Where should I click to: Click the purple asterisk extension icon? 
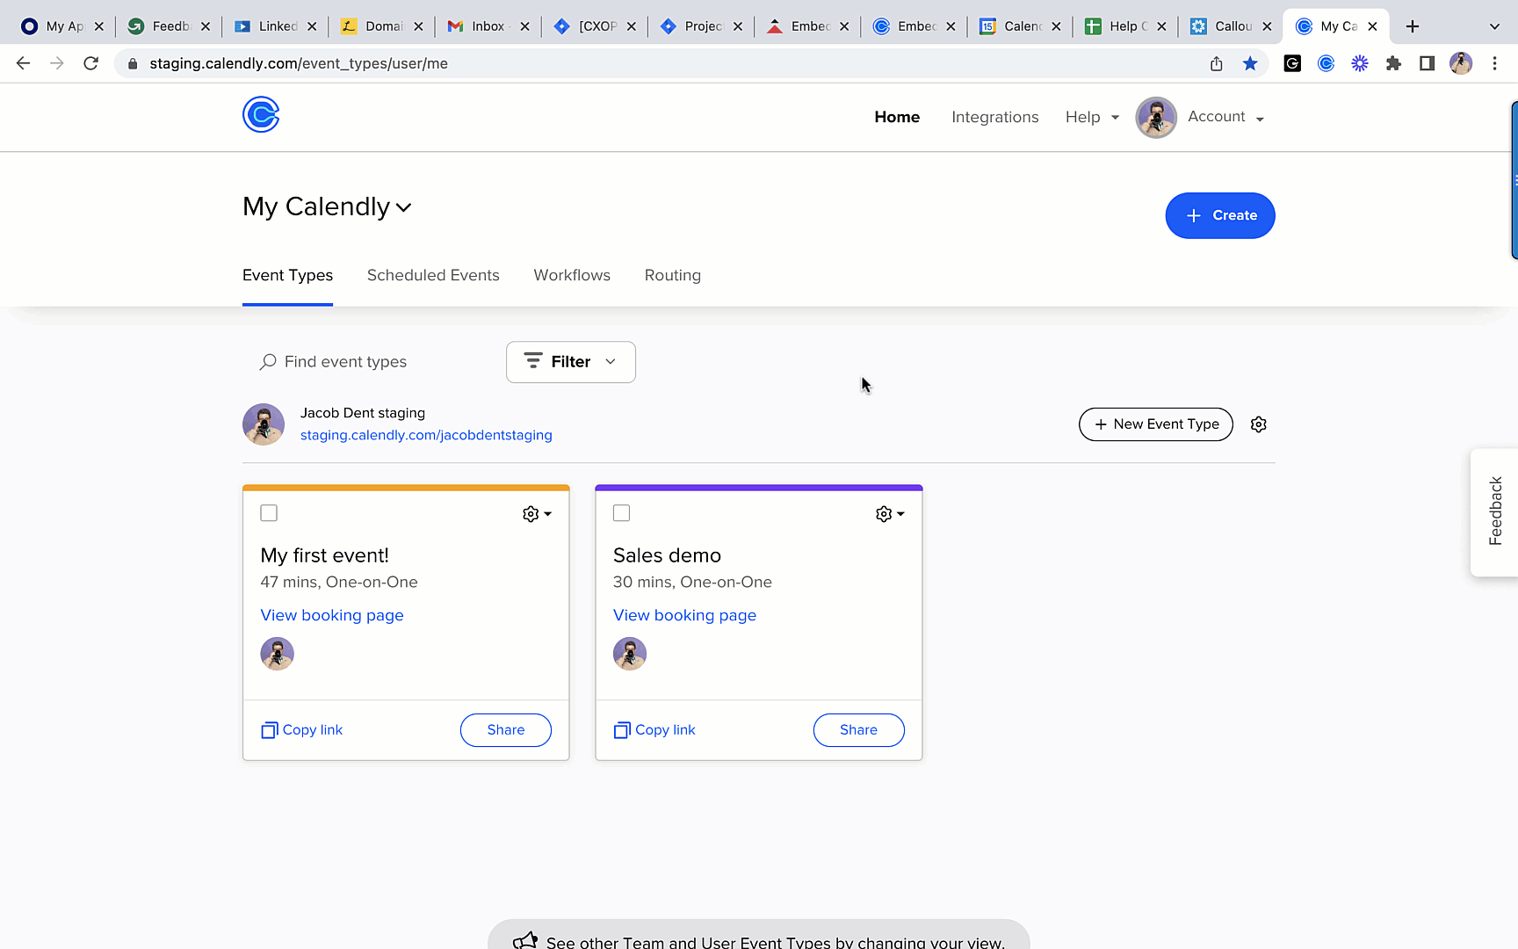coord(1360,63)
